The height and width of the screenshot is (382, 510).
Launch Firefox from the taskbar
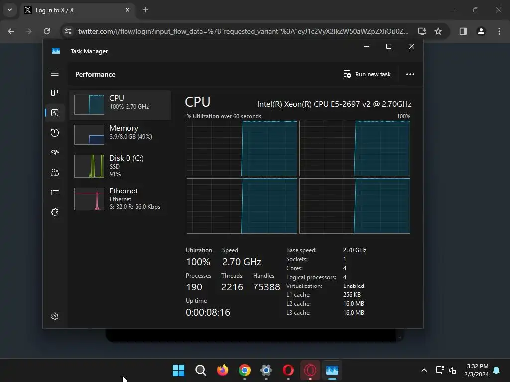223,370
